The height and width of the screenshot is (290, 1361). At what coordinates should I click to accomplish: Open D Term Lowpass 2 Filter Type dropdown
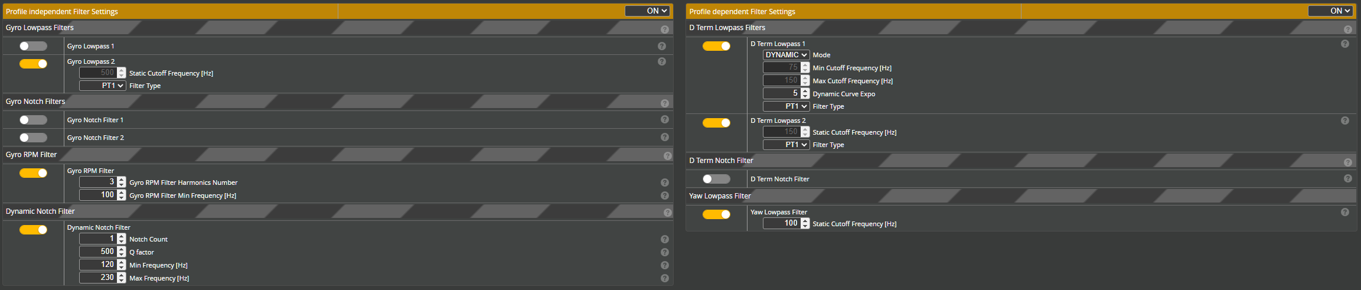786,145
